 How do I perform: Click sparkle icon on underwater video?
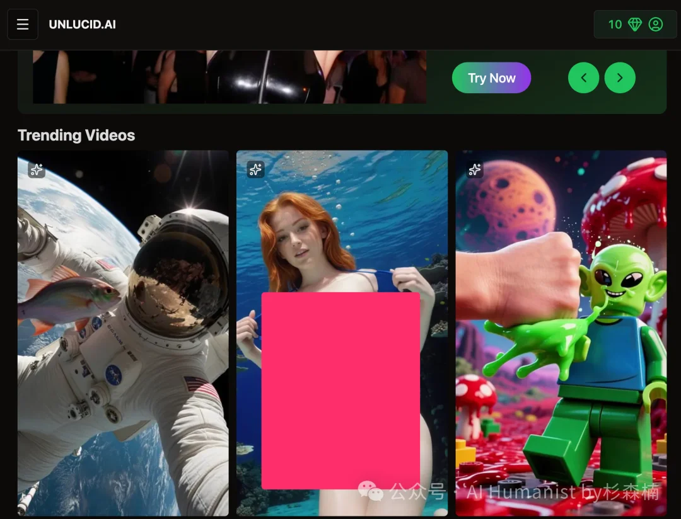coord(255,169)
